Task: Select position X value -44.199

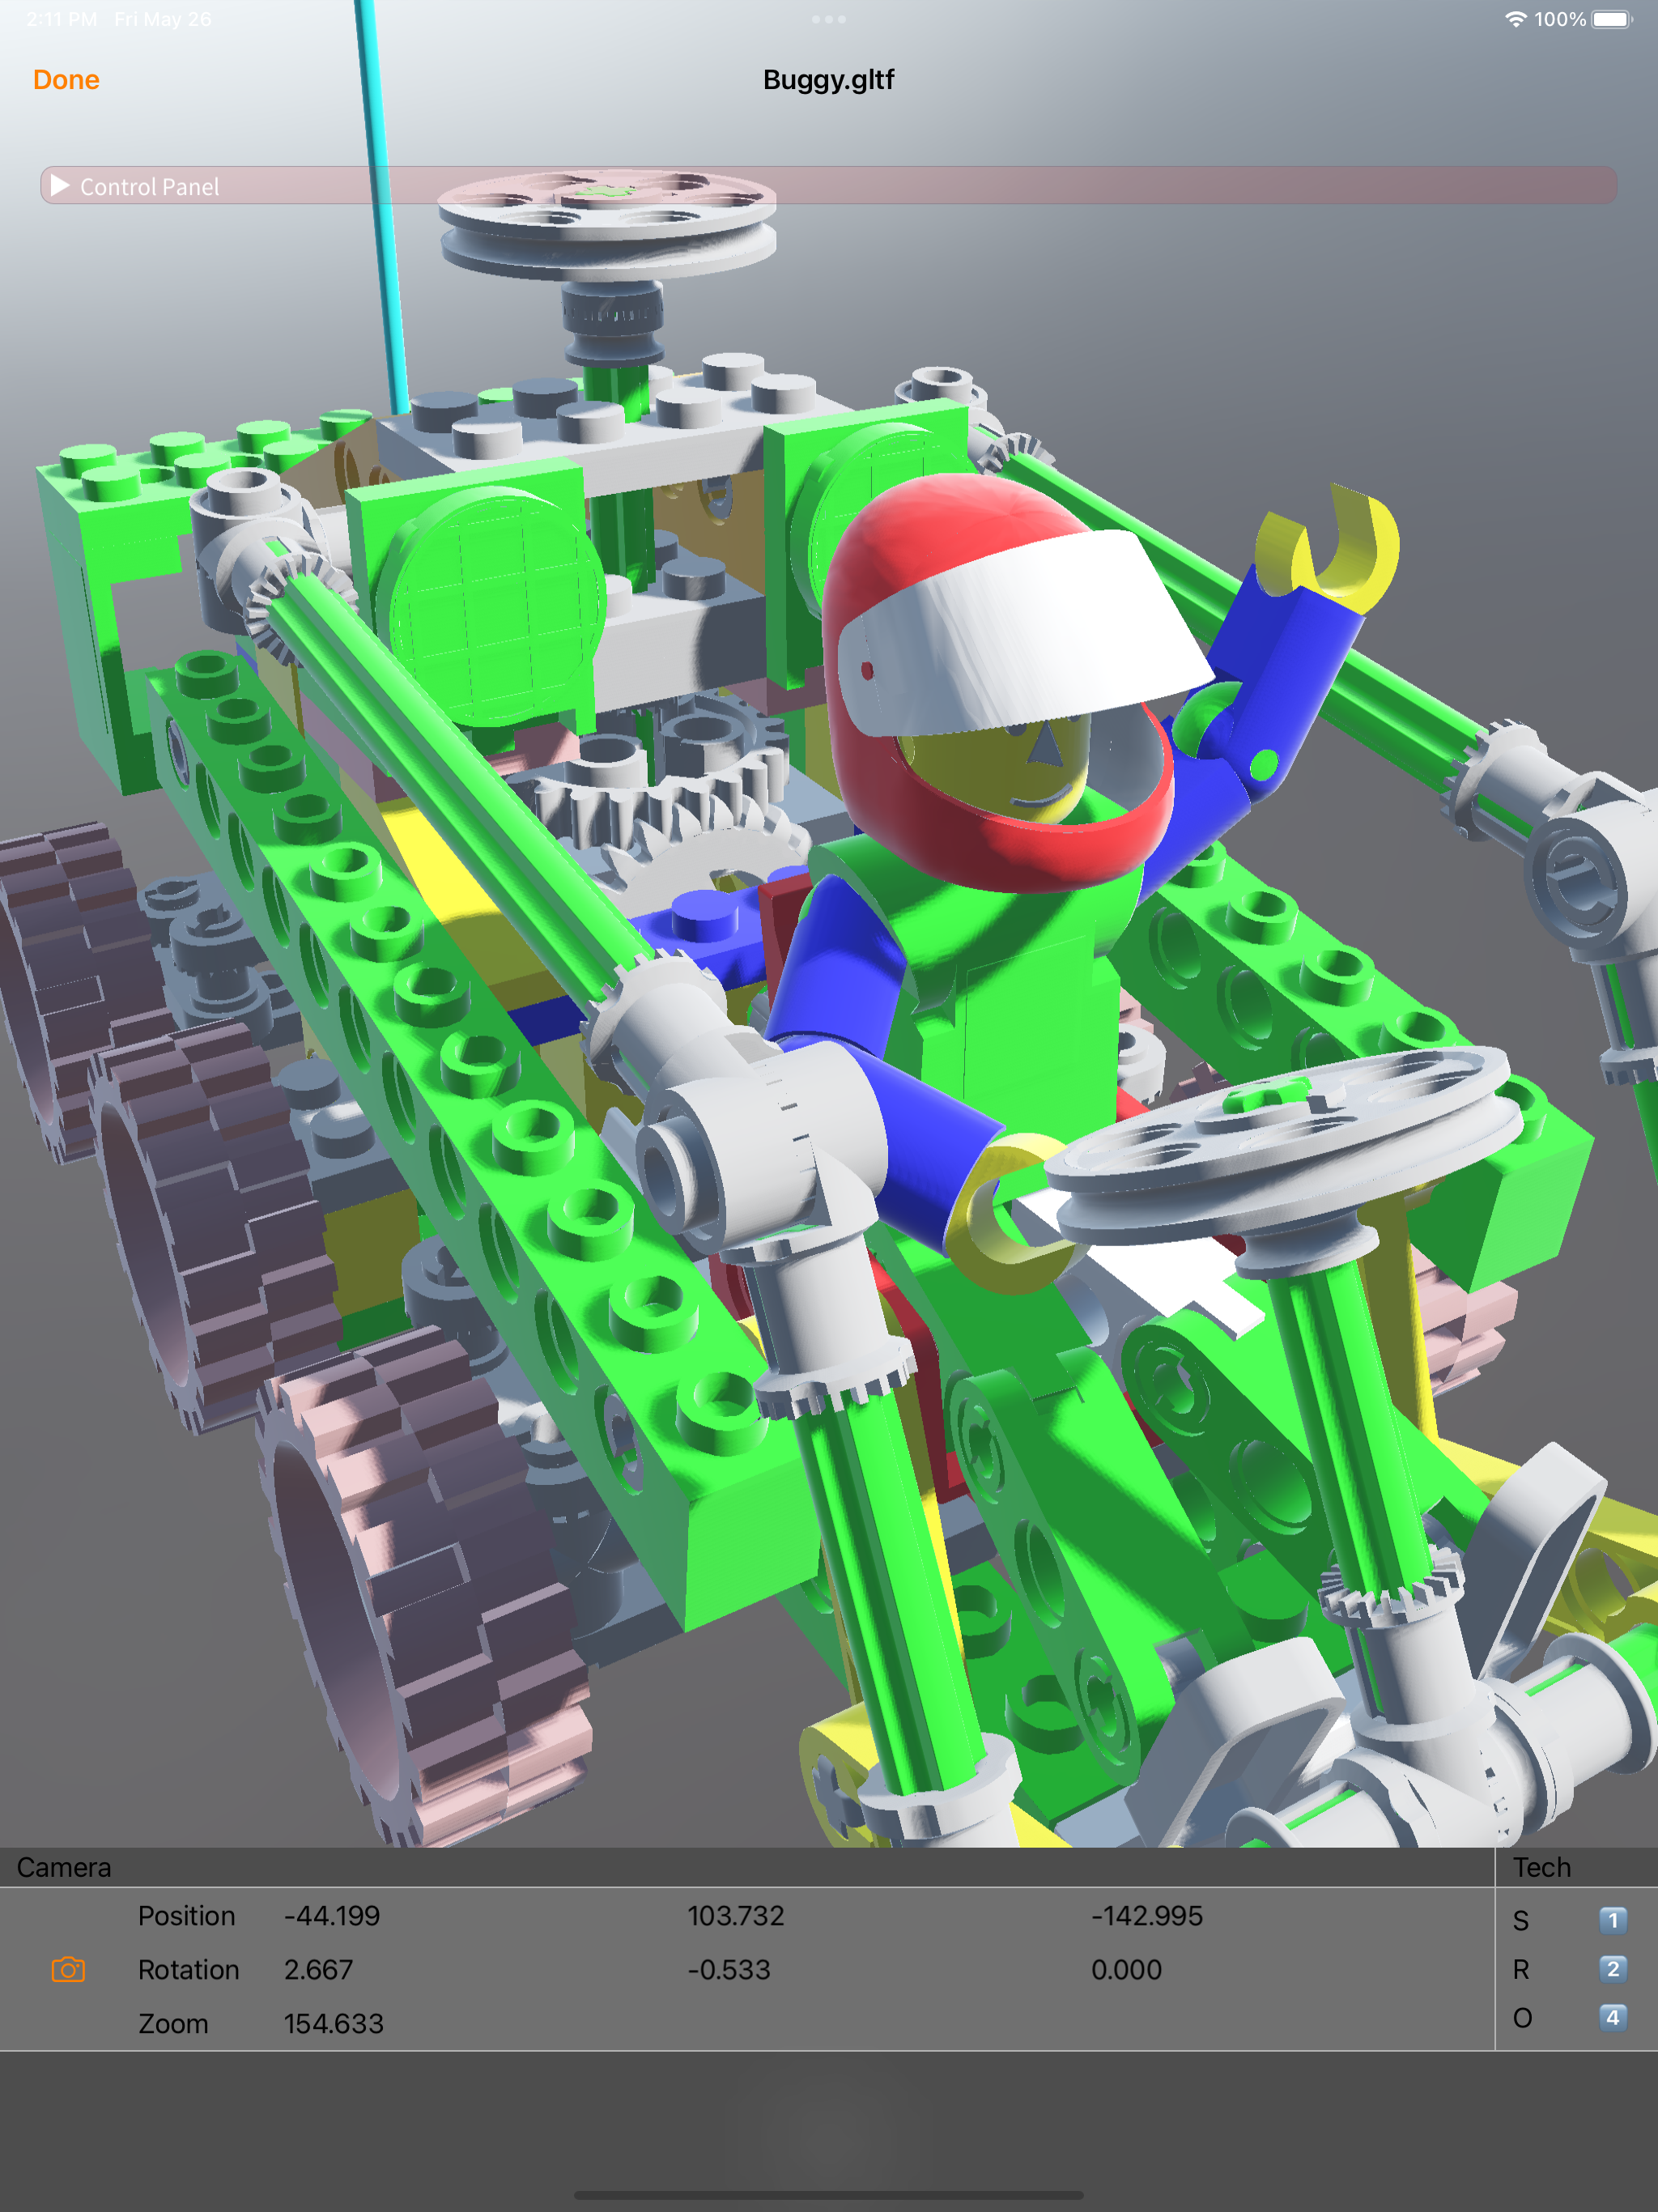Action: point(332,1916)
